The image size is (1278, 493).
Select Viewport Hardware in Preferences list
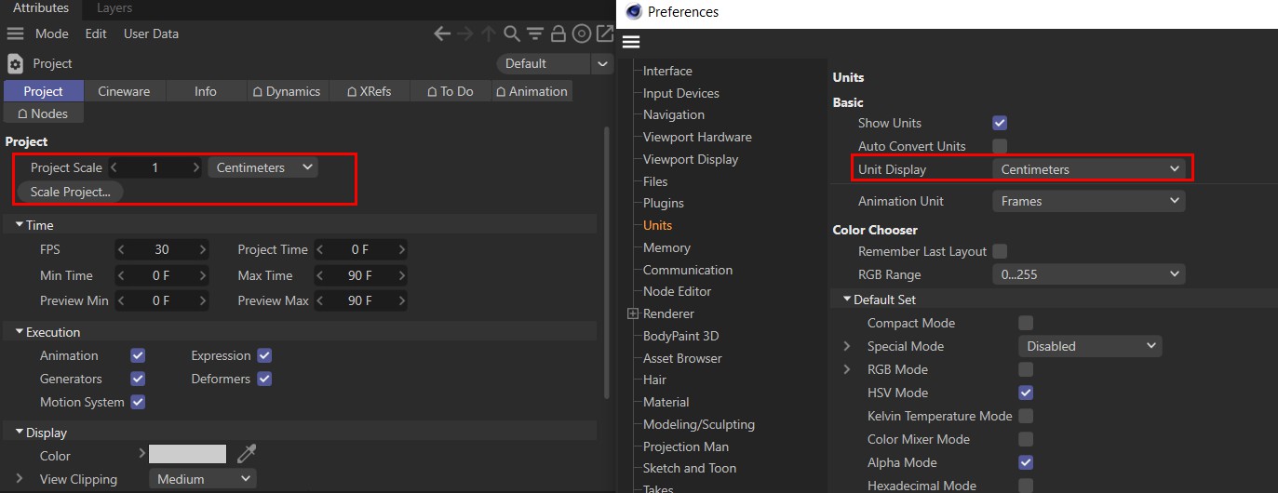point(697,137)
